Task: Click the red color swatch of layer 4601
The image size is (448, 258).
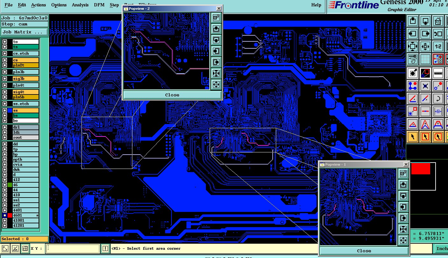Action: pos(10,215)
